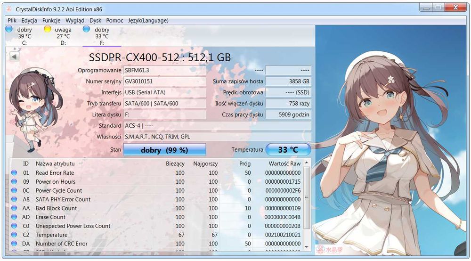Click the power-on count value 758 razy
The width and height of the screenshot is (471, 261).
288,104
